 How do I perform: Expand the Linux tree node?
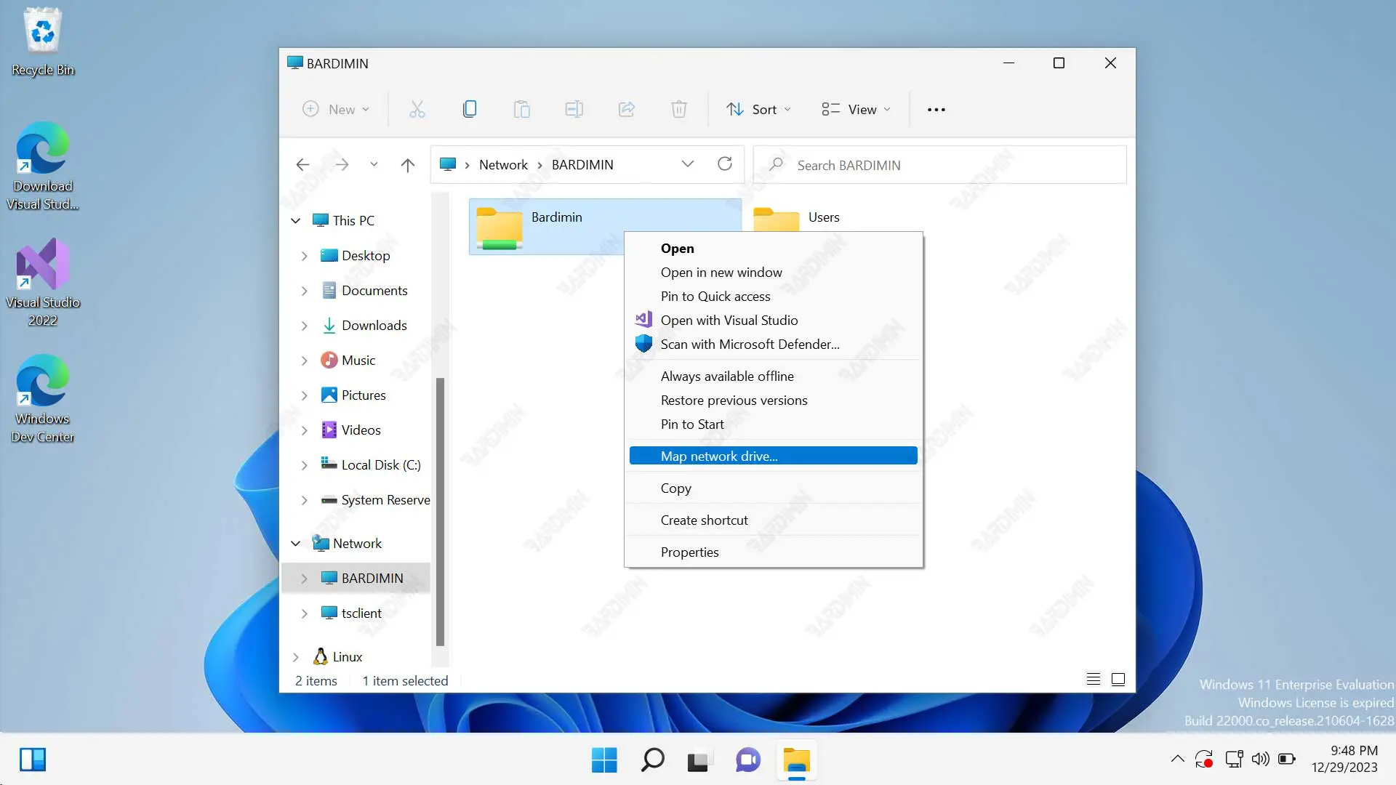pyautogui.click(x=296, y=657)
